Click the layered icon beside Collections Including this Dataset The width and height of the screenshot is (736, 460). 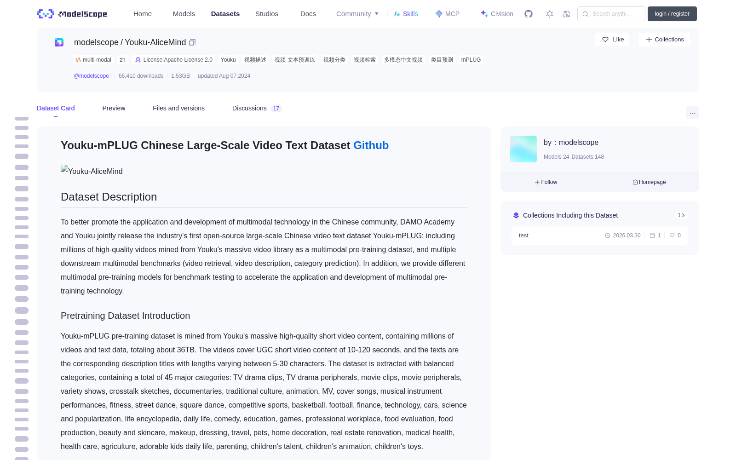click(516, 215)
